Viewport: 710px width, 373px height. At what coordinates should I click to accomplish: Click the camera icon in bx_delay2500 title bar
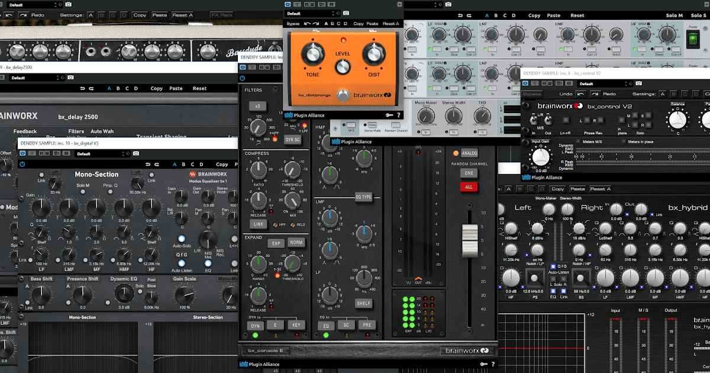(70, 78)
